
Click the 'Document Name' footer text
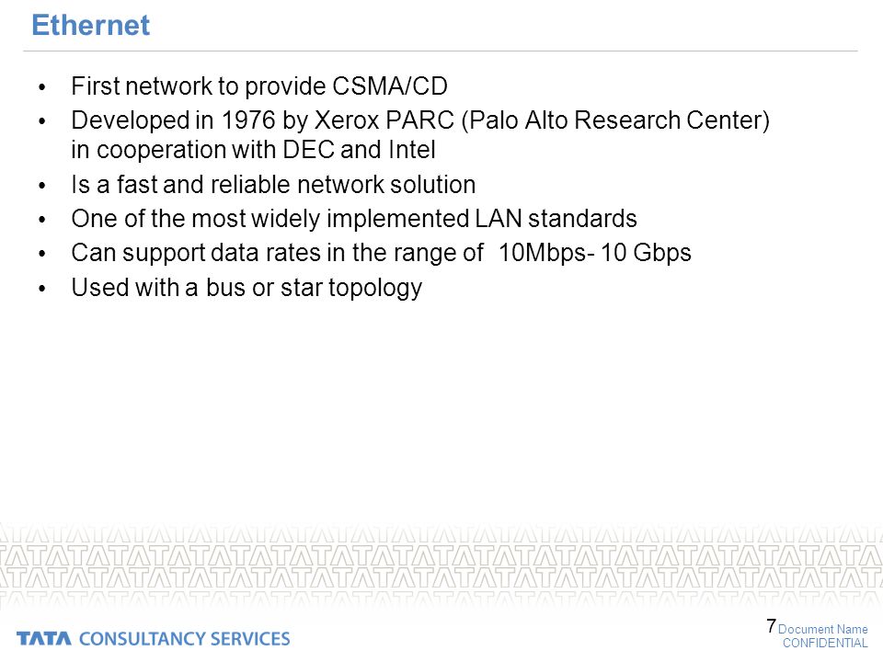(822, 629)
